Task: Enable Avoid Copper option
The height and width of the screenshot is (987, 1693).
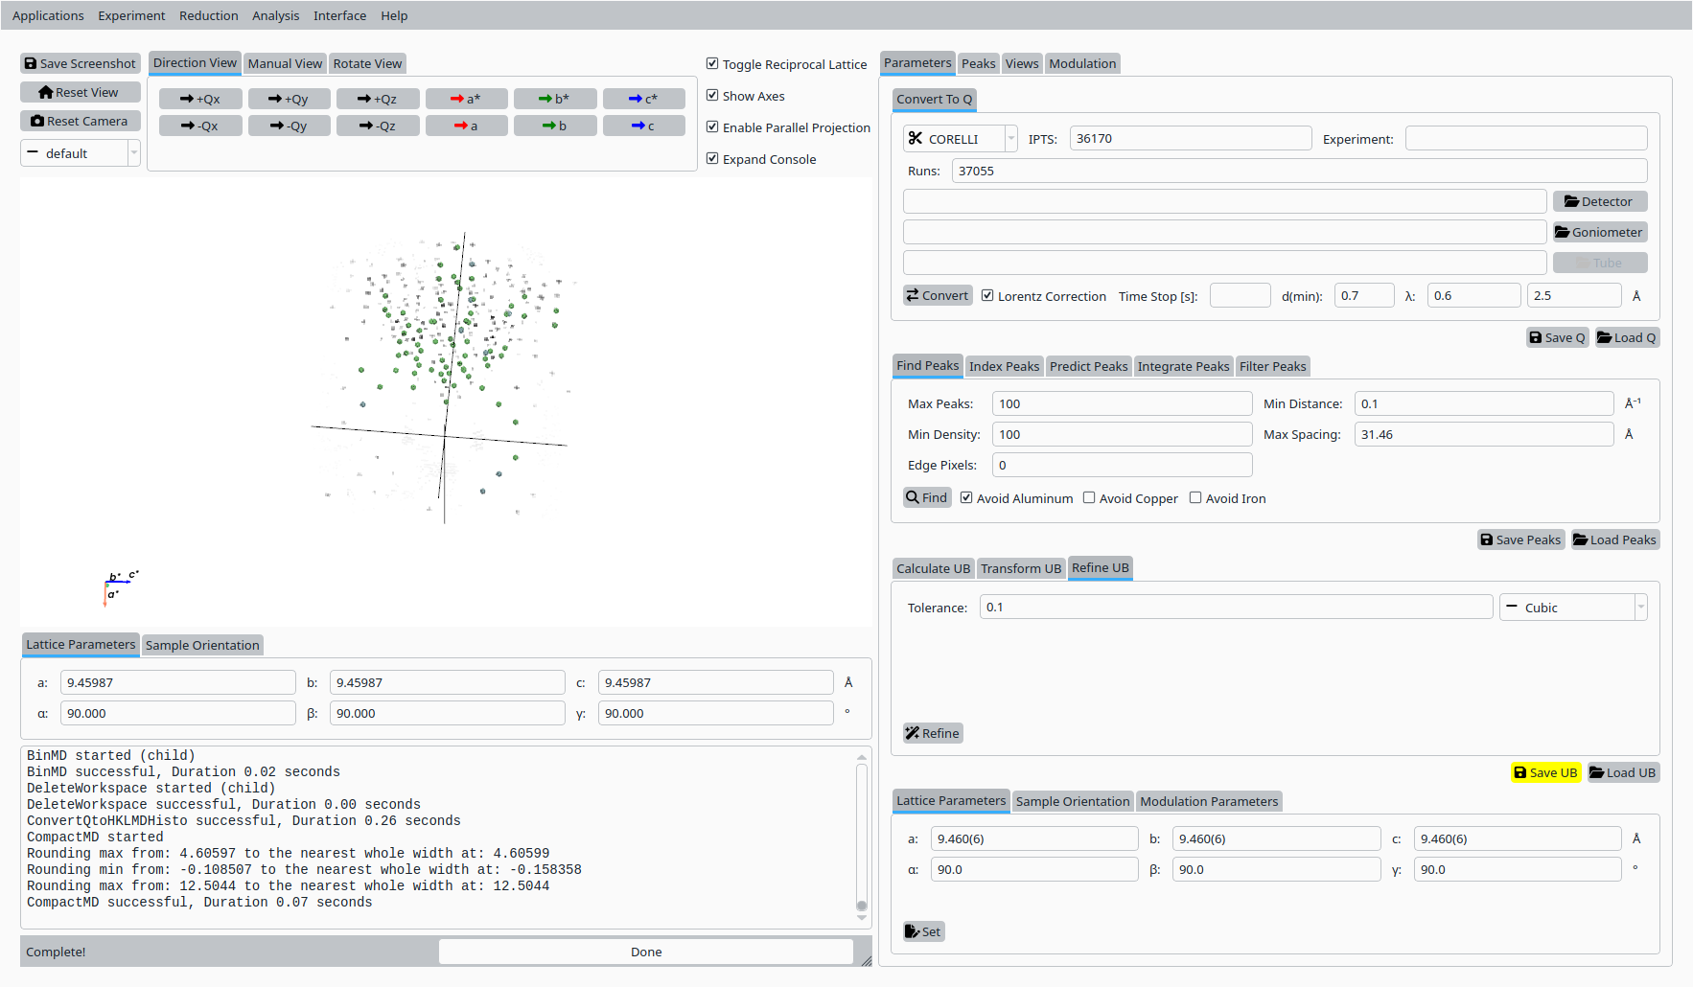Action: 1089,498
